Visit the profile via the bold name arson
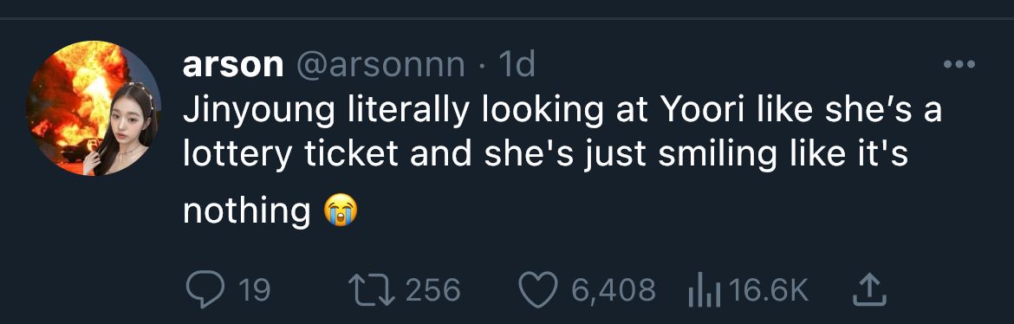The height and width of the screenshot is (324, 1014). 233,65
